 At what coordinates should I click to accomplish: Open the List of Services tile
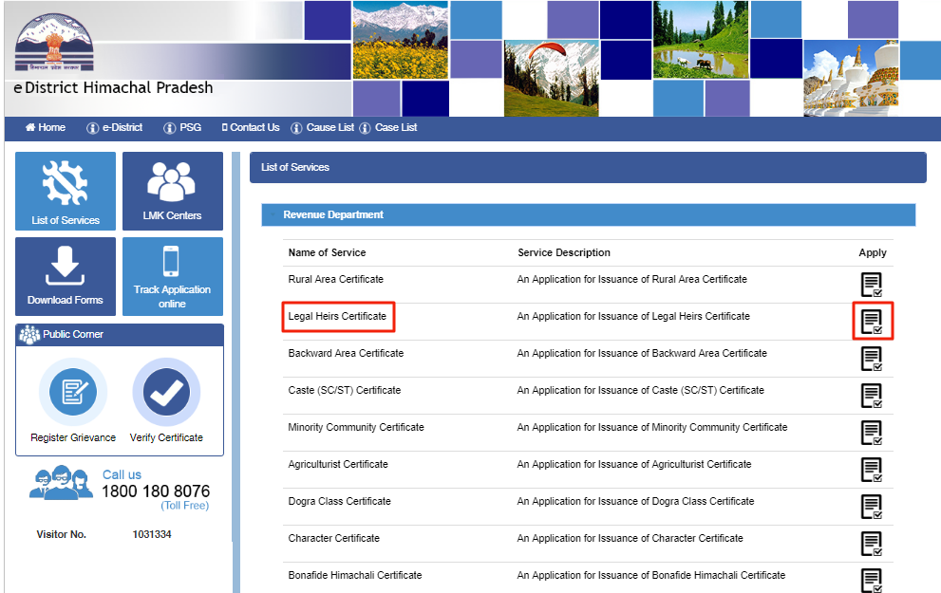click(x=66, y=191)
